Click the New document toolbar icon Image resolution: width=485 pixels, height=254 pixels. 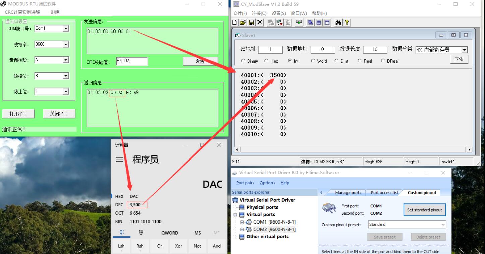pos(235,22)
